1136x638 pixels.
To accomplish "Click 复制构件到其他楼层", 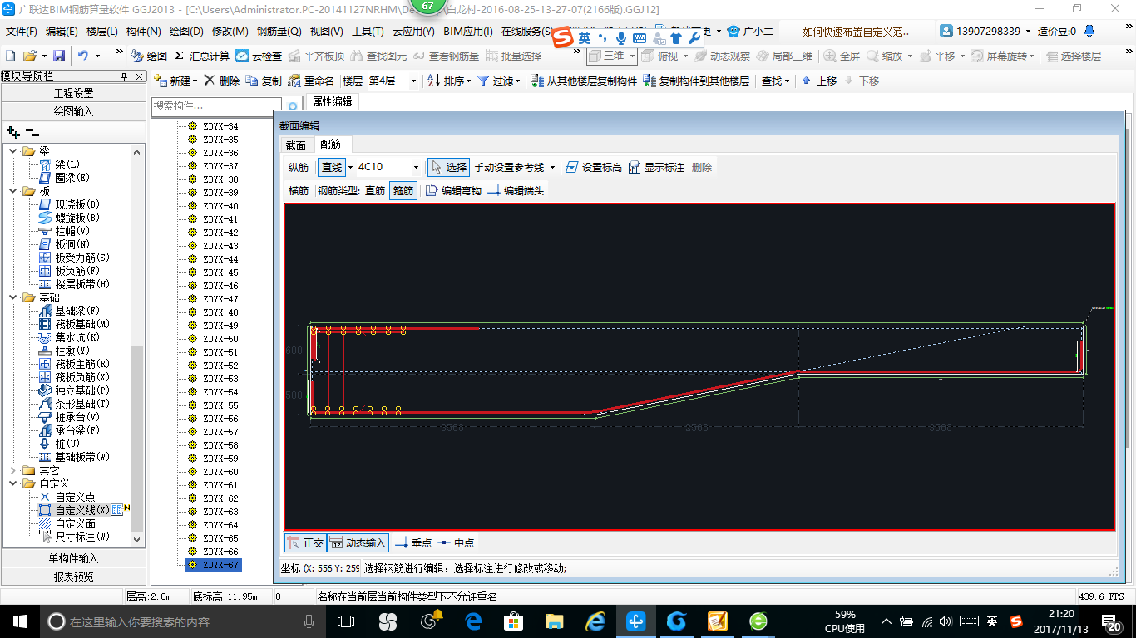I will tap(696, 81).
